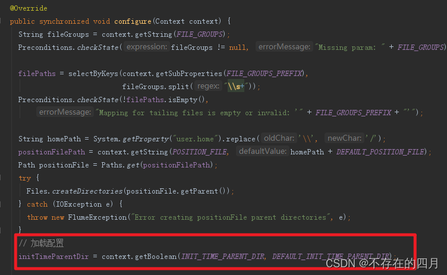The height and width of the screenshot is (275, 447).
Task: Click the getProperty method call
Action: (146, 139)
